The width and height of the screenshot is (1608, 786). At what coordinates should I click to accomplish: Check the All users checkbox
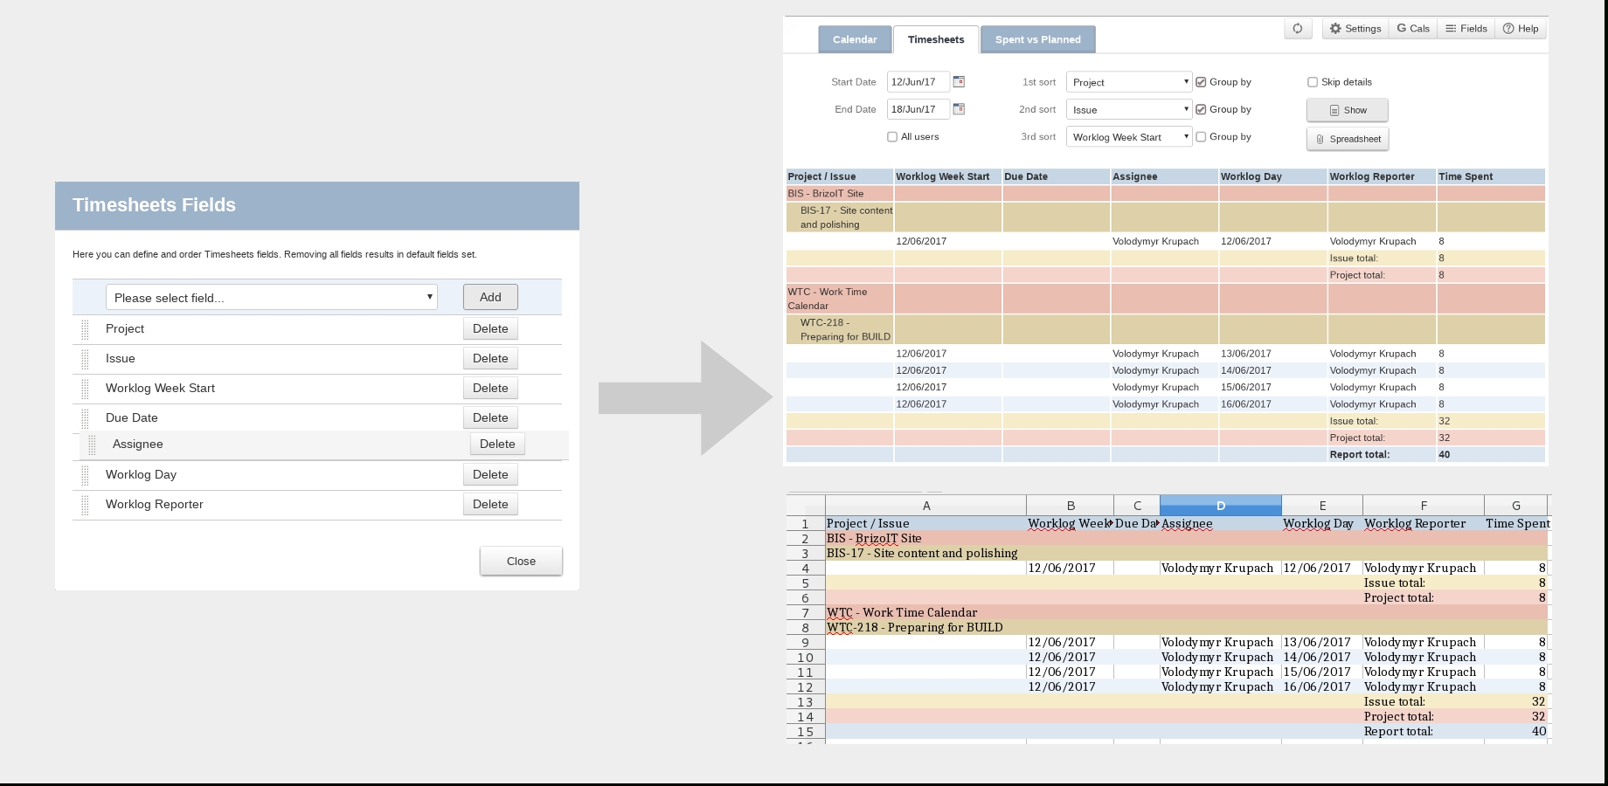[x=892, y=137]
